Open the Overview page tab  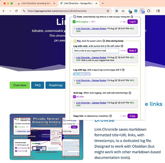click(x=20, y=85)
